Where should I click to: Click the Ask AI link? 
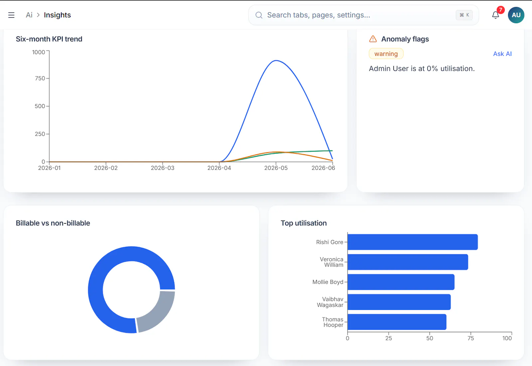(x=502, y=54)
